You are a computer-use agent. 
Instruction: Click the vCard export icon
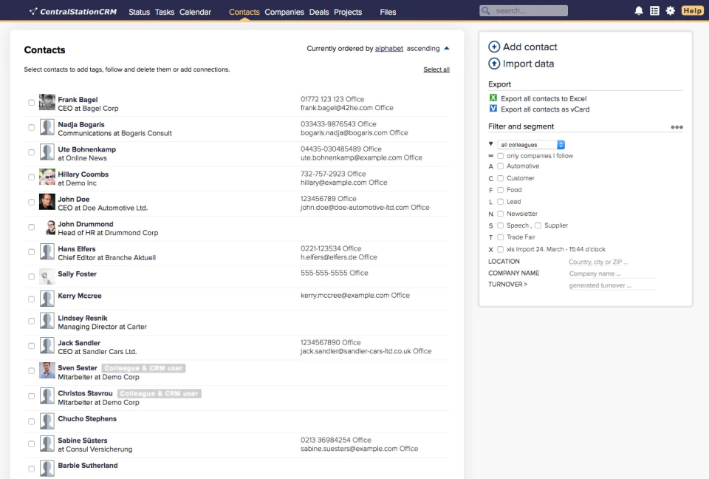493,109
